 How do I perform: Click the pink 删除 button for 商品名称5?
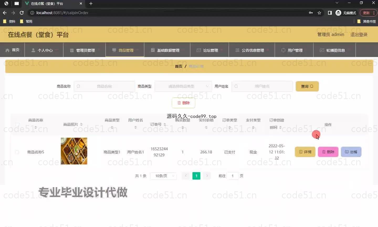328,152
